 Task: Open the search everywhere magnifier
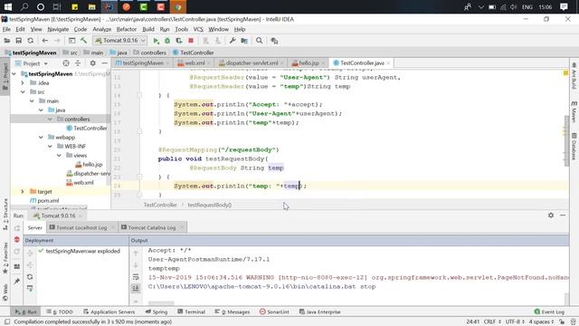pyautogui.click(x=260, y=41)
